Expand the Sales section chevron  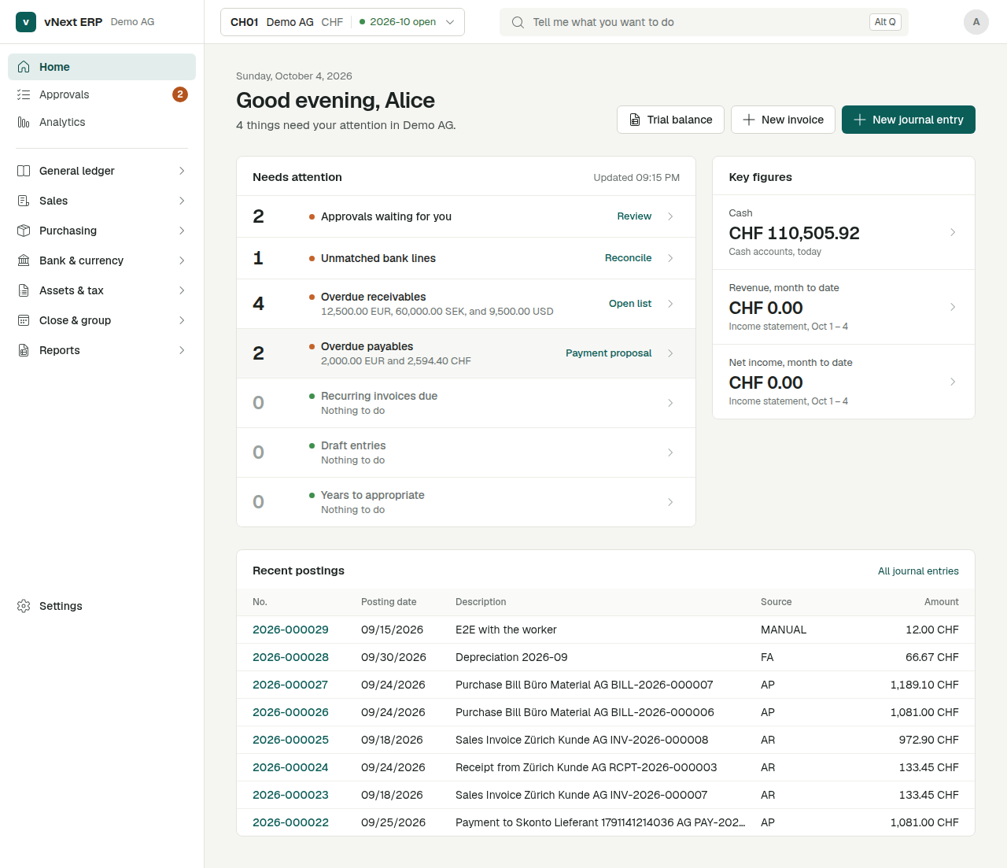click(x=182, y=201)
